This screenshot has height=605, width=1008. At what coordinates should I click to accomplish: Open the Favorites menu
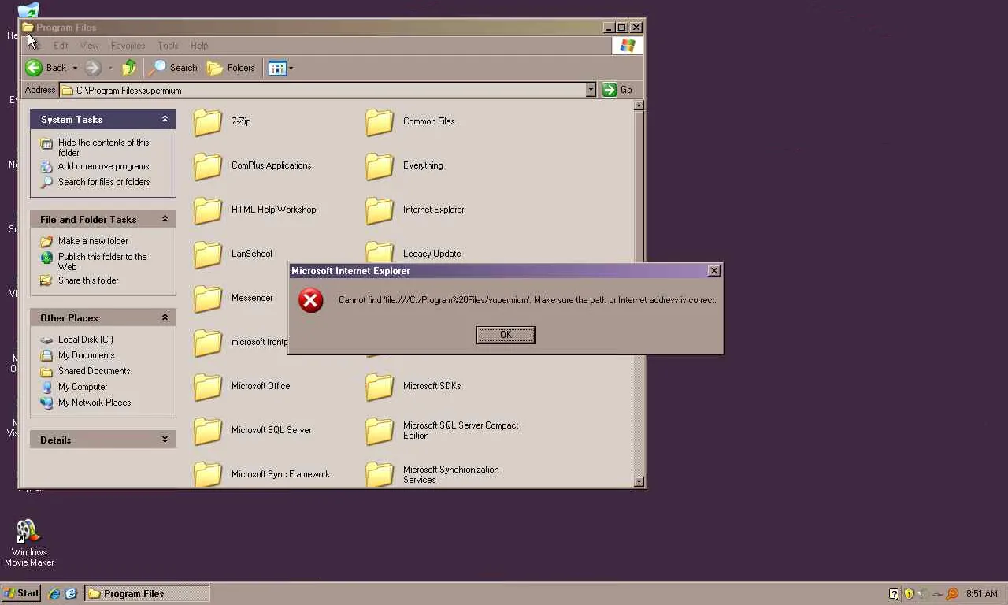click(x=128, y=46)
